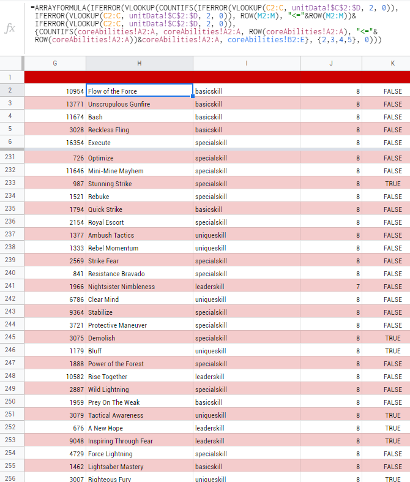Click cell 'Stunning Strike'
Screen dimensions: 410x482
(140, 184)
